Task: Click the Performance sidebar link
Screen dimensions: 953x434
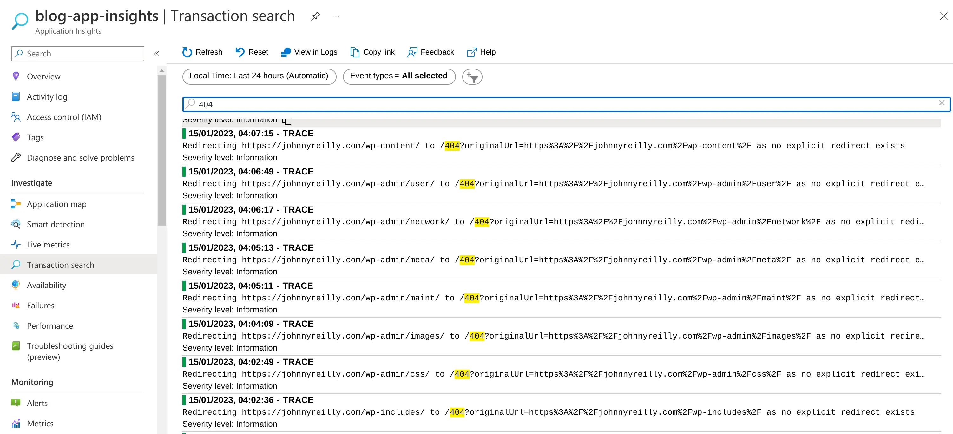Action: 50,326
